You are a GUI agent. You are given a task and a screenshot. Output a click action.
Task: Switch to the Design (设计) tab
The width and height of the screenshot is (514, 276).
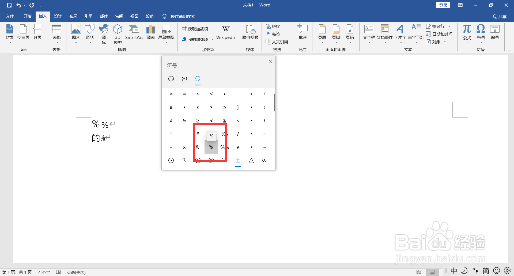click(x=58, y=16)
